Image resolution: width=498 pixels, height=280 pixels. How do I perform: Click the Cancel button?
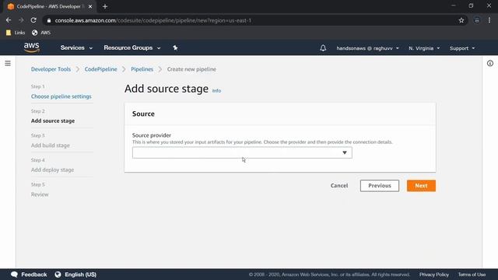(x=339, y=185)
